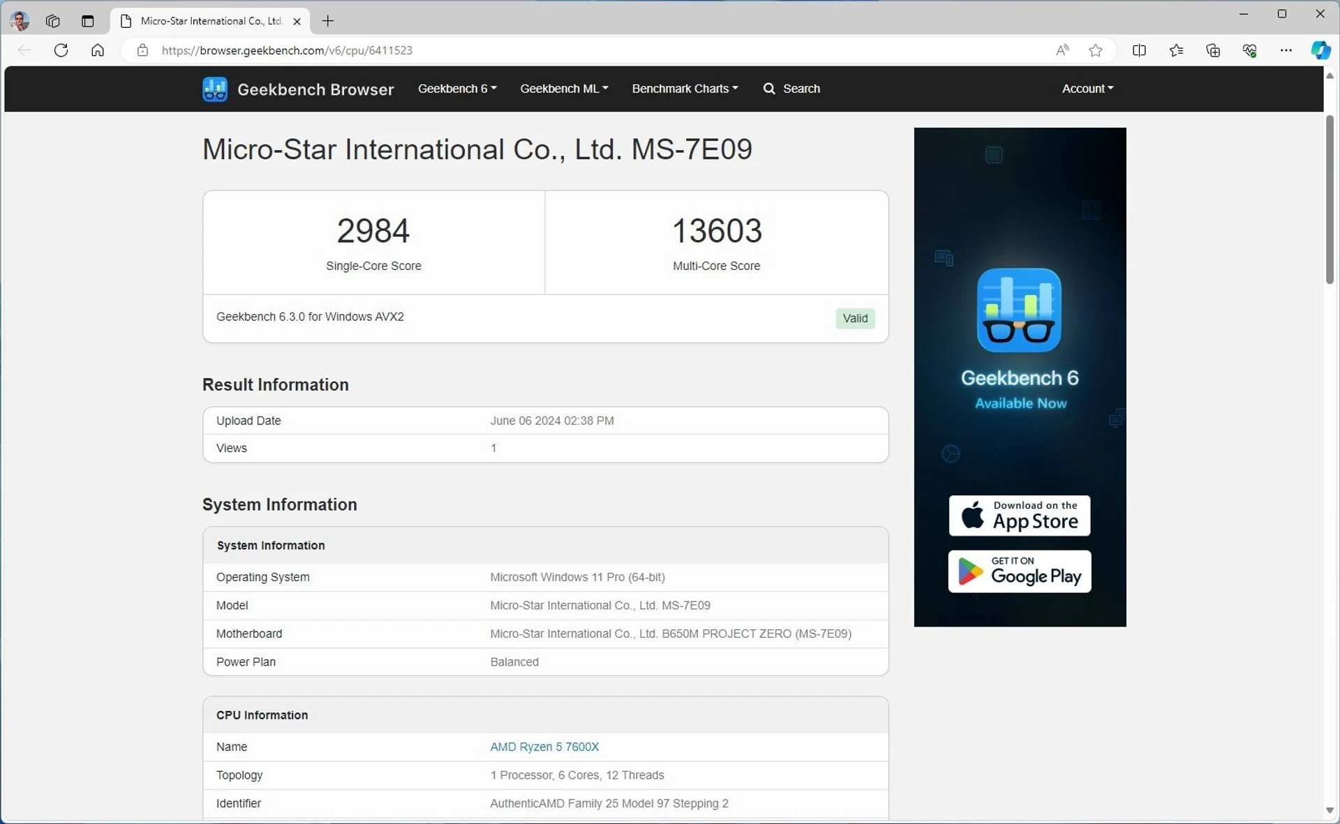Add page to favorites star icon

(1096, 50)
